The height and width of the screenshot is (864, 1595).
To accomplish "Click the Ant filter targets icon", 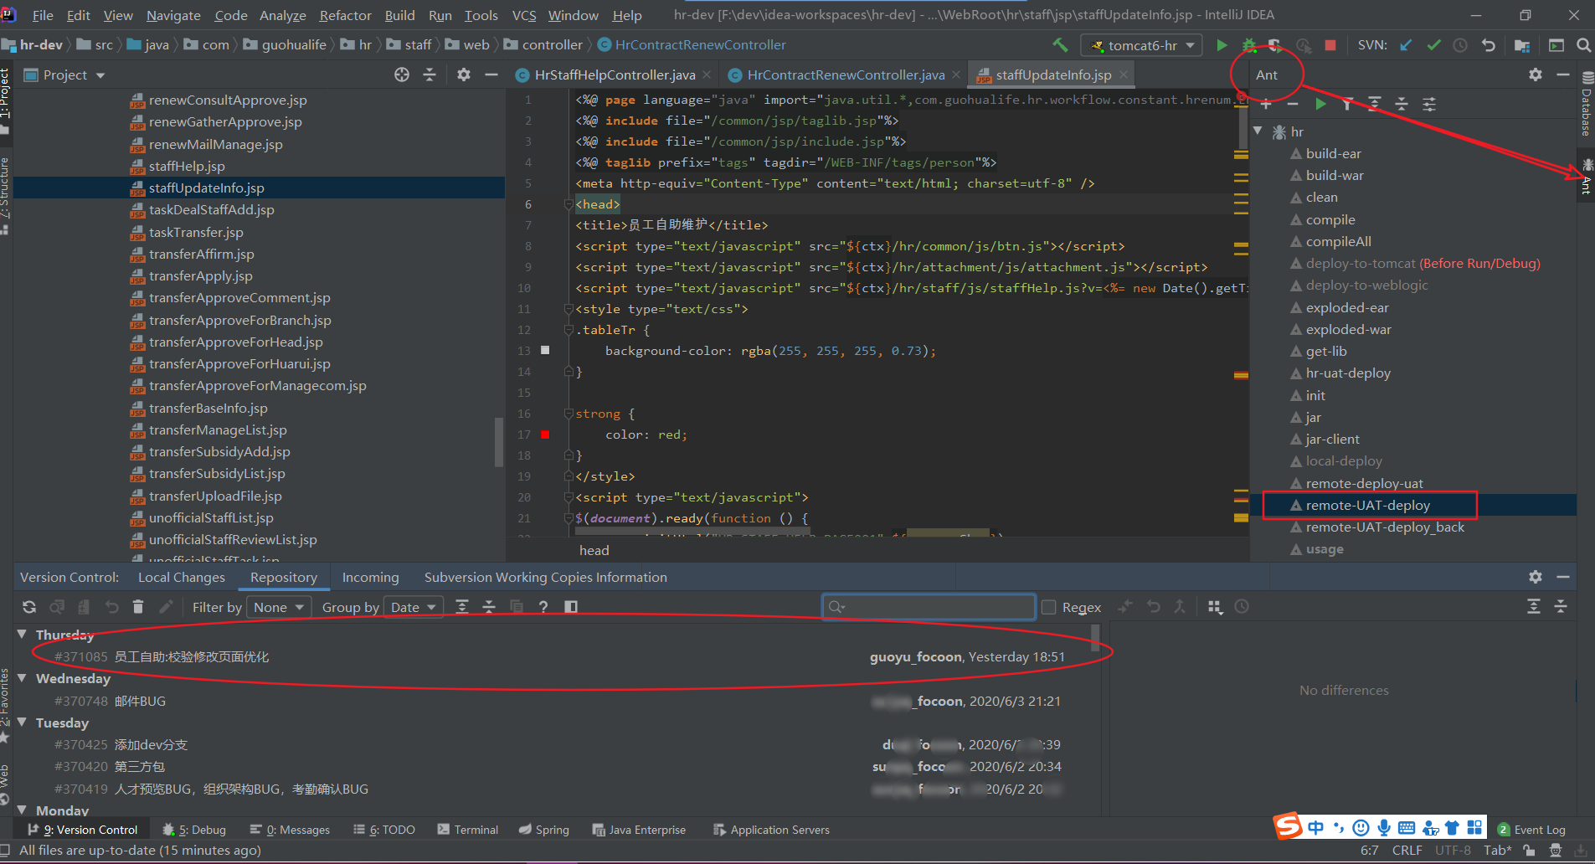I will click(1347, 104).
